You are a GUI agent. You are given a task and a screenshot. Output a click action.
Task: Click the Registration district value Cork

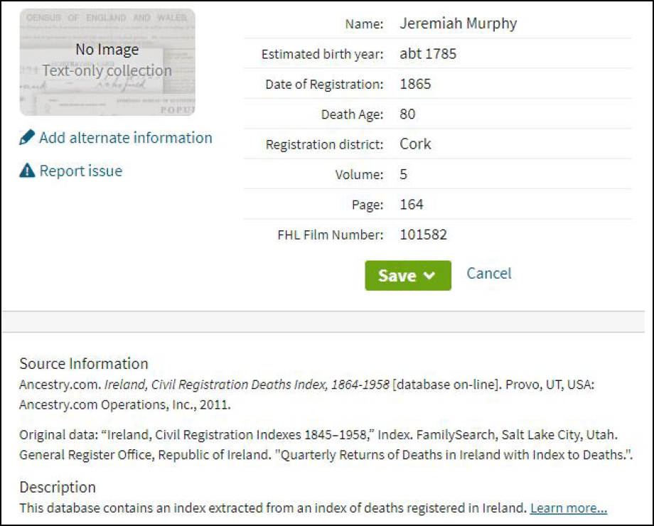click(x=415, y=144)
